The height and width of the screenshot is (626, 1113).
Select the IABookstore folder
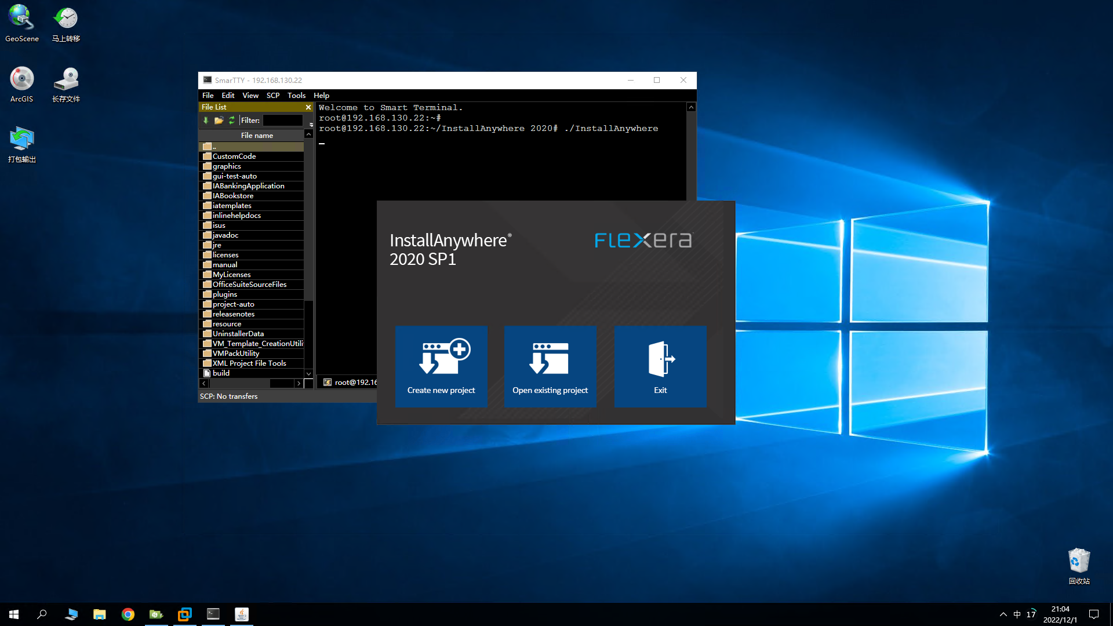coord(252,196)
